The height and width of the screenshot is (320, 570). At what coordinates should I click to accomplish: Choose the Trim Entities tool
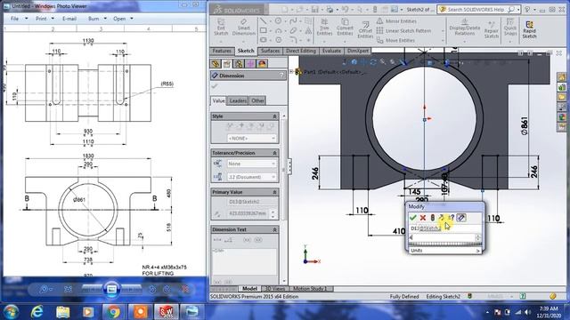tap(324, 28)
